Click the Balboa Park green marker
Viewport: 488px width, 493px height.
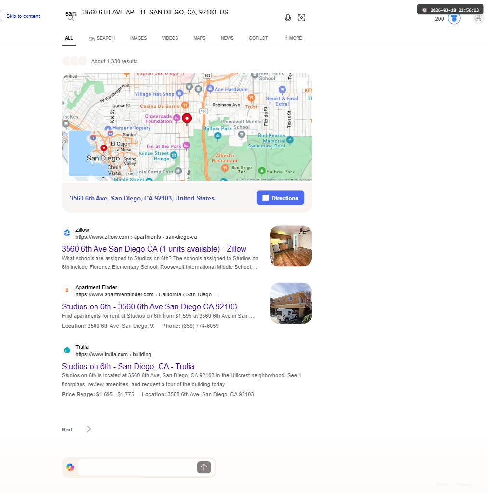click(262, 171)
